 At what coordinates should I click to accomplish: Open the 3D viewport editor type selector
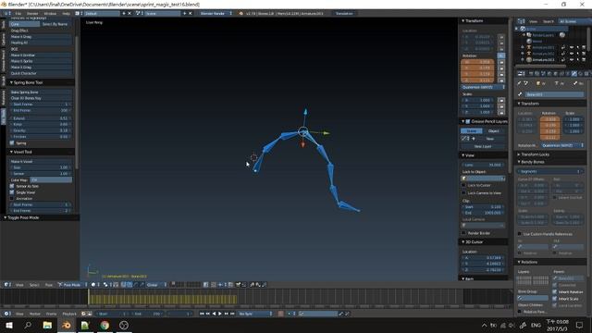(7, 285)
